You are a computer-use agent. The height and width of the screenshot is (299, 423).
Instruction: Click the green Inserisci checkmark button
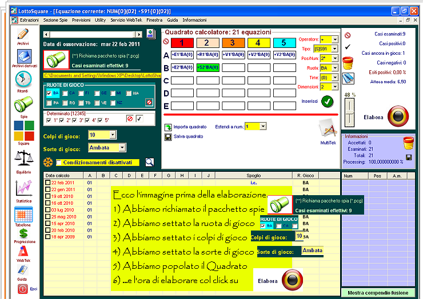tap(327, 102)
